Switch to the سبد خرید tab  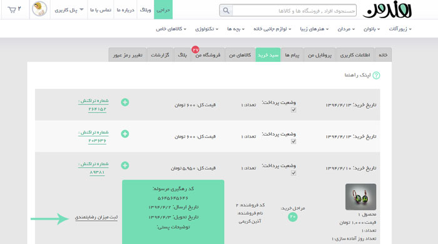coord(268,54)
